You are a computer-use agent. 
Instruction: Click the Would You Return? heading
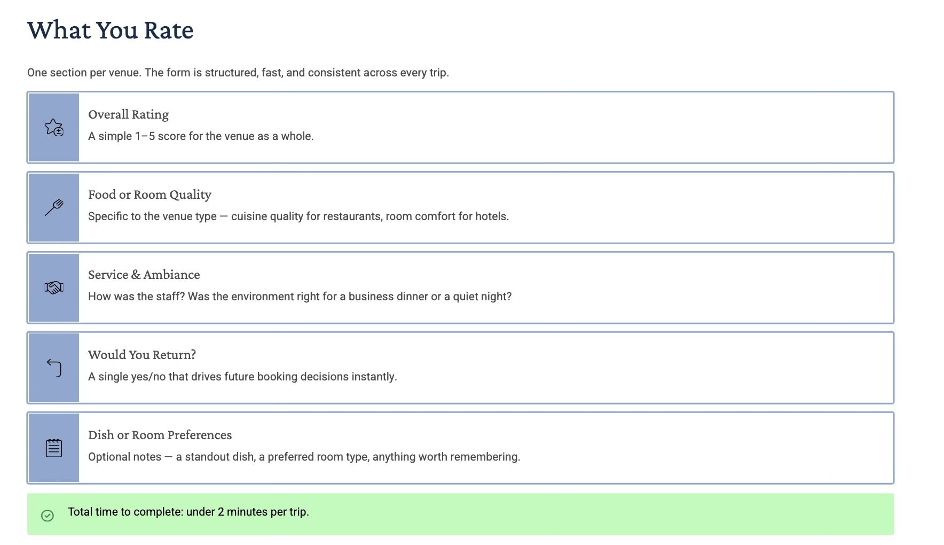[x=142, y=355]
